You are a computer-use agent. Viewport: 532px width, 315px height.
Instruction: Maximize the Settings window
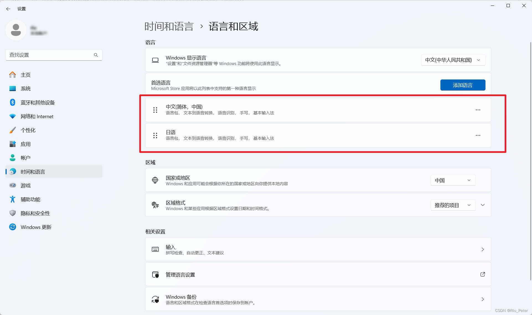point(508,6)
